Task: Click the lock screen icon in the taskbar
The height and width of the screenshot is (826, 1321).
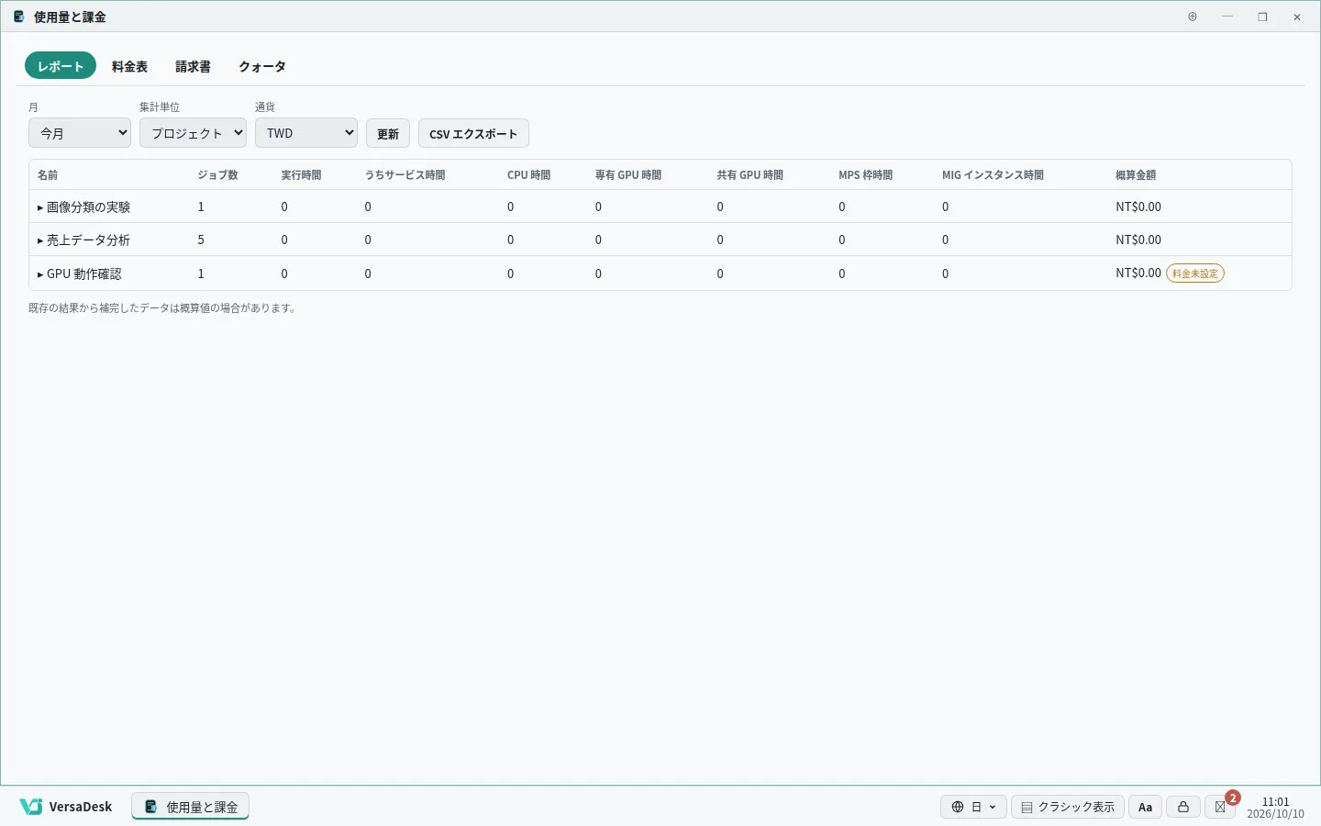Action: [1183, 807]
